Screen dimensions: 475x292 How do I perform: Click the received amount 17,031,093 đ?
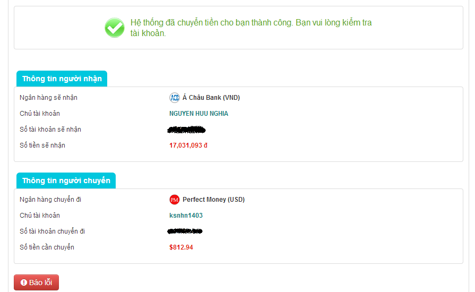pos(188,145)
